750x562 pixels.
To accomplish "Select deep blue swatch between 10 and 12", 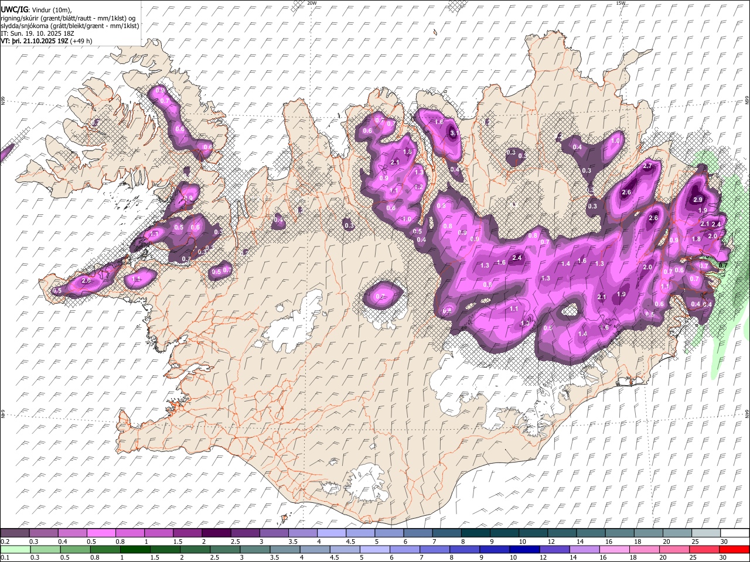I will click(x=524, y=549).
